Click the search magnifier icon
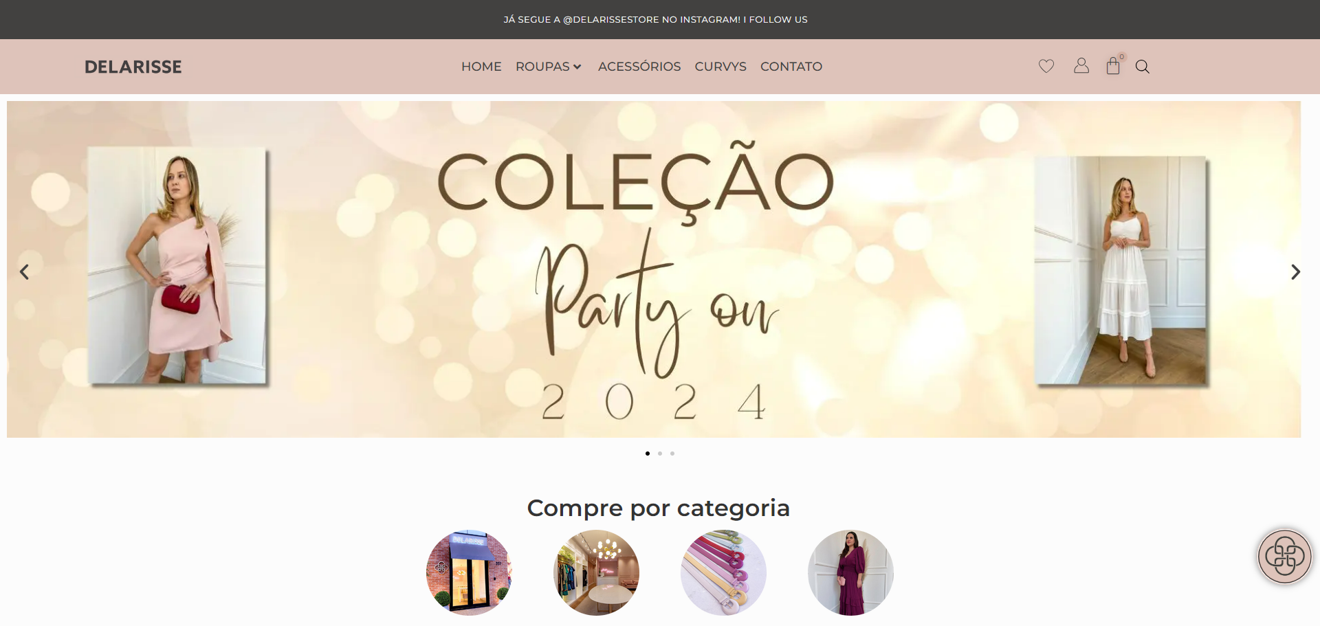The height and width of the screenshot is (626, 1320). (x=1143, y=67)
